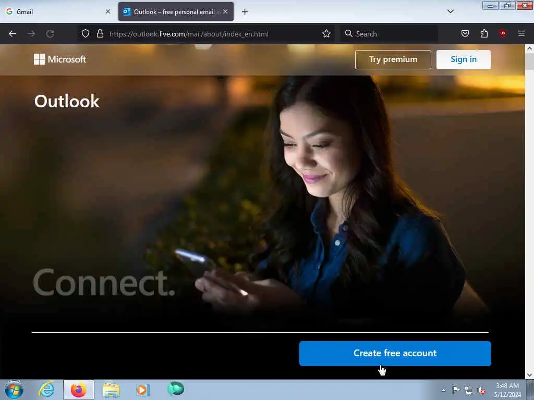Click the page scrollbar down arrow

point(530,375)
